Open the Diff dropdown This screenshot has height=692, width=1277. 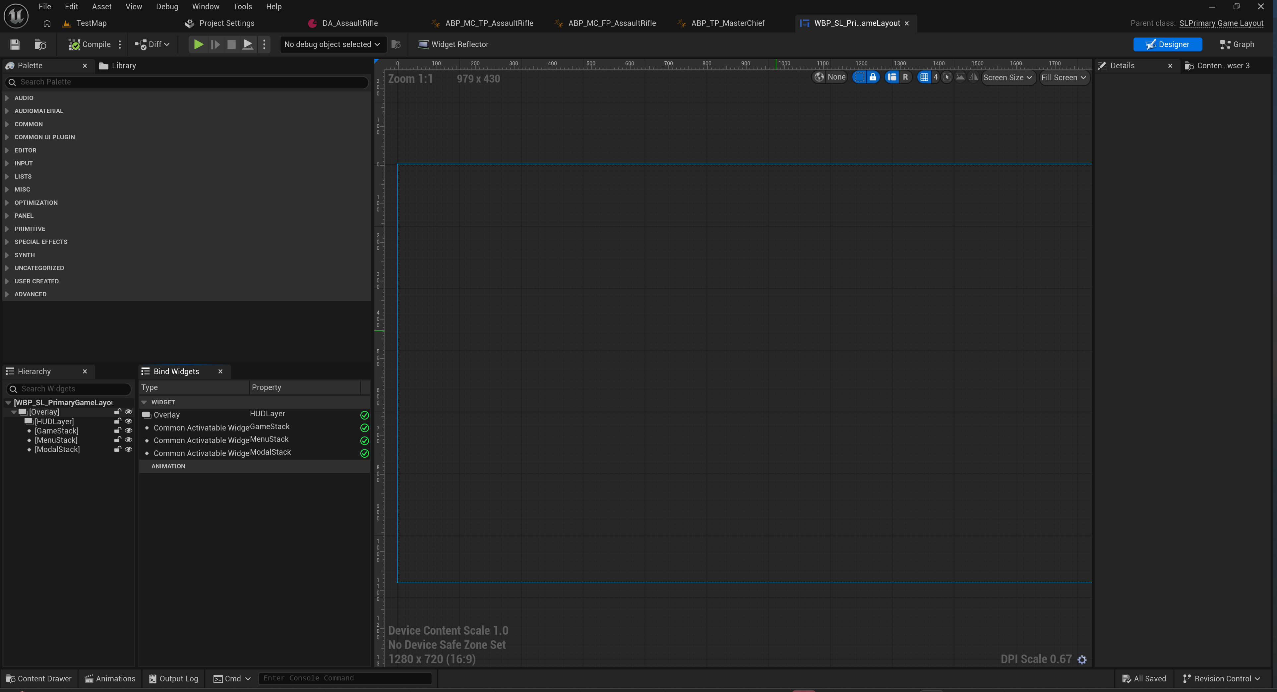[x=152, y=45]
